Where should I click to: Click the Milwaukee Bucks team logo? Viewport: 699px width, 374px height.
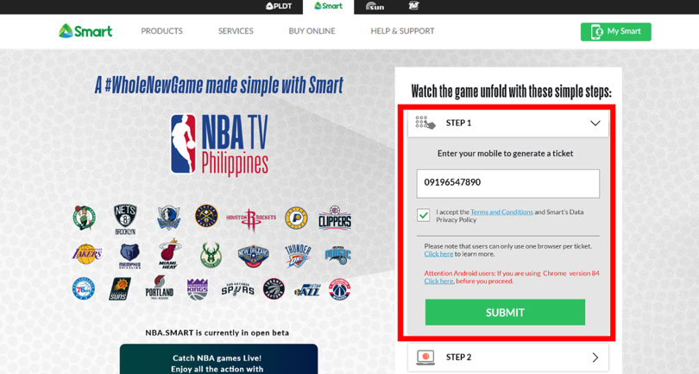(211, 255)
